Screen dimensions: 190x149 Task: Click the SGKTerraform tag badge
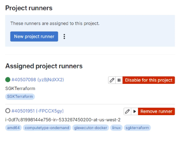pos(20,96)
